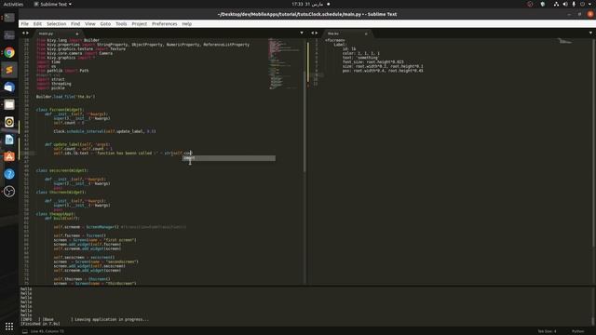Screen dimensions: 596x335
Task: Open the network status icon
Action: pos(556,4)
